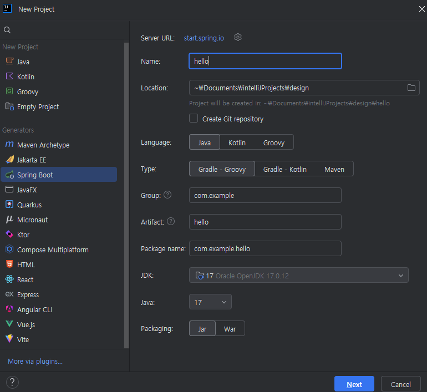Enable Create Git repository checkbox
The image size is (427, 392).
tap(194, 119)
